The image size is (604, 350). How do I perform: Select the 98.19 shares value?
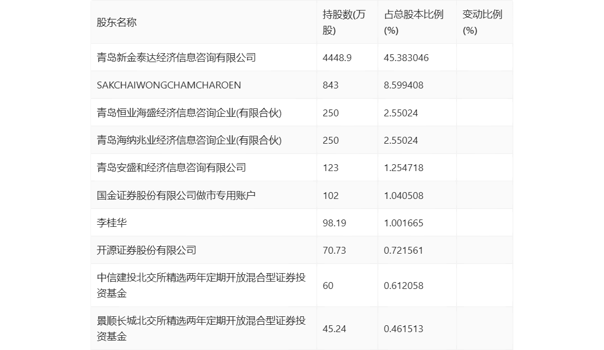335,223
